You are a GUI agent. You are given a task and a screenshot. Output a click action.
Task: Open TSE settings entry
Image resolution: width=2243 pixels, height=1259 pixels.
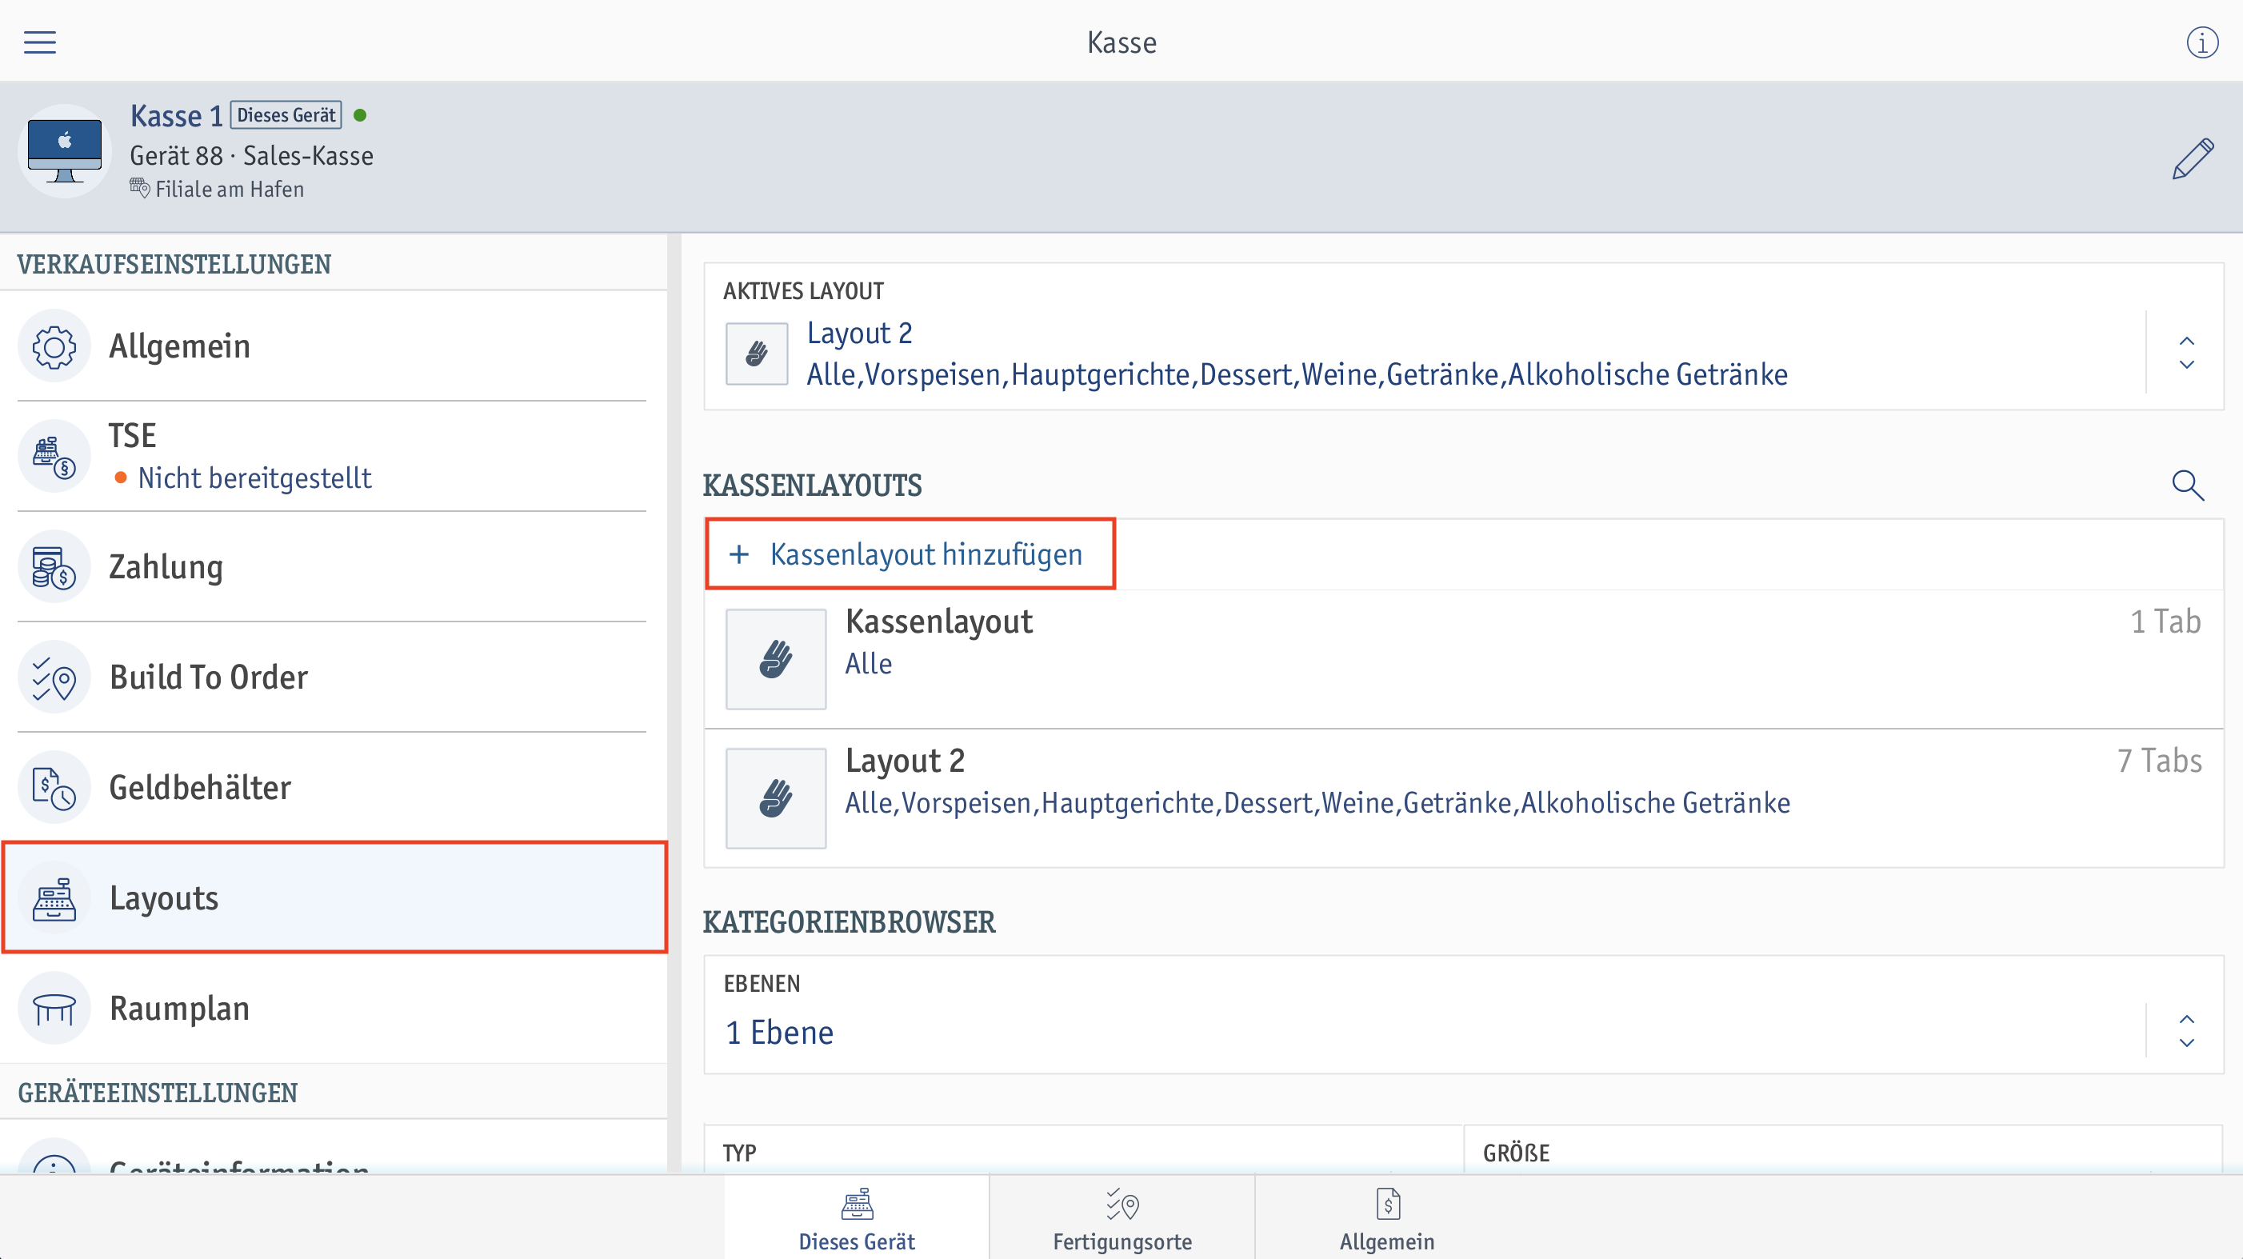point(333,456)
